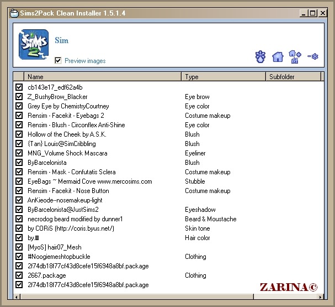The height and width of the screenshot is (307, 335).
Task: Uncheck the Z_BushyBrow_Blacker checkbox
Action: pyautogui.click(x=19, y=97)
